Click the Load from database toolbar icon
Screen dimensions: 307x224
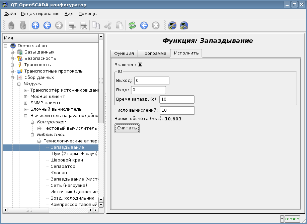point(11,26)
